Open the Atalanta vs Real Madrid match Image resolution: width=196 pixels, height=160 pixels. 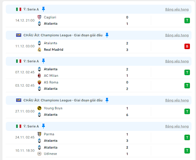[98, 46]
